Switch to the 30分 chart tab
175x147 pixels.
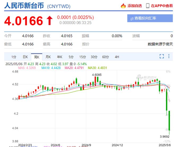click(94, 57)
